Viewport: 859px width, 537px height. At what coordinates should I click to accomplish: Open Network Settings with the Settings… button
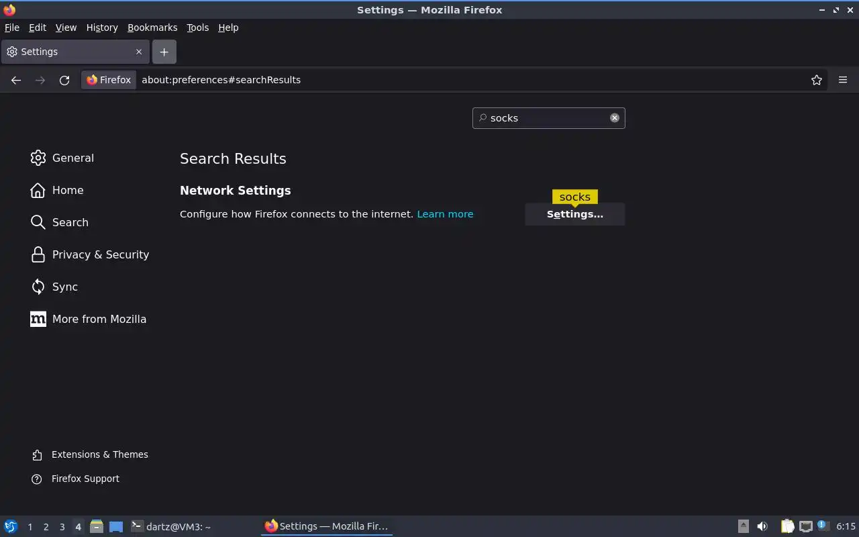(x=575, y=214)
